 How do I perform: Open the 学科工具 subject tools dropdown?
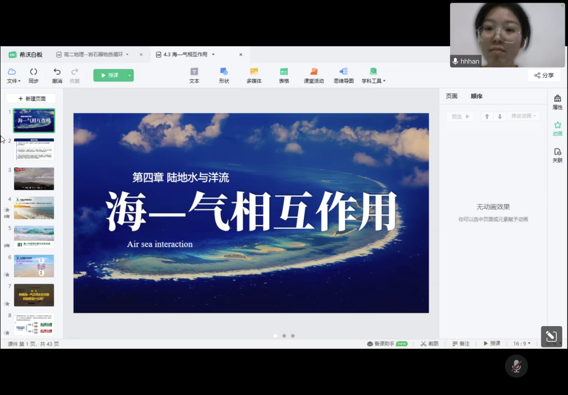[x=373, y=81]
